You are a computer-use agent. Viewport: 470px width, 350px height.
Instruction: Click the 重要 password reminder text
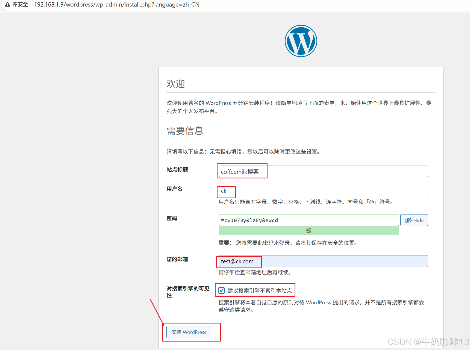(x=289, y=243)
